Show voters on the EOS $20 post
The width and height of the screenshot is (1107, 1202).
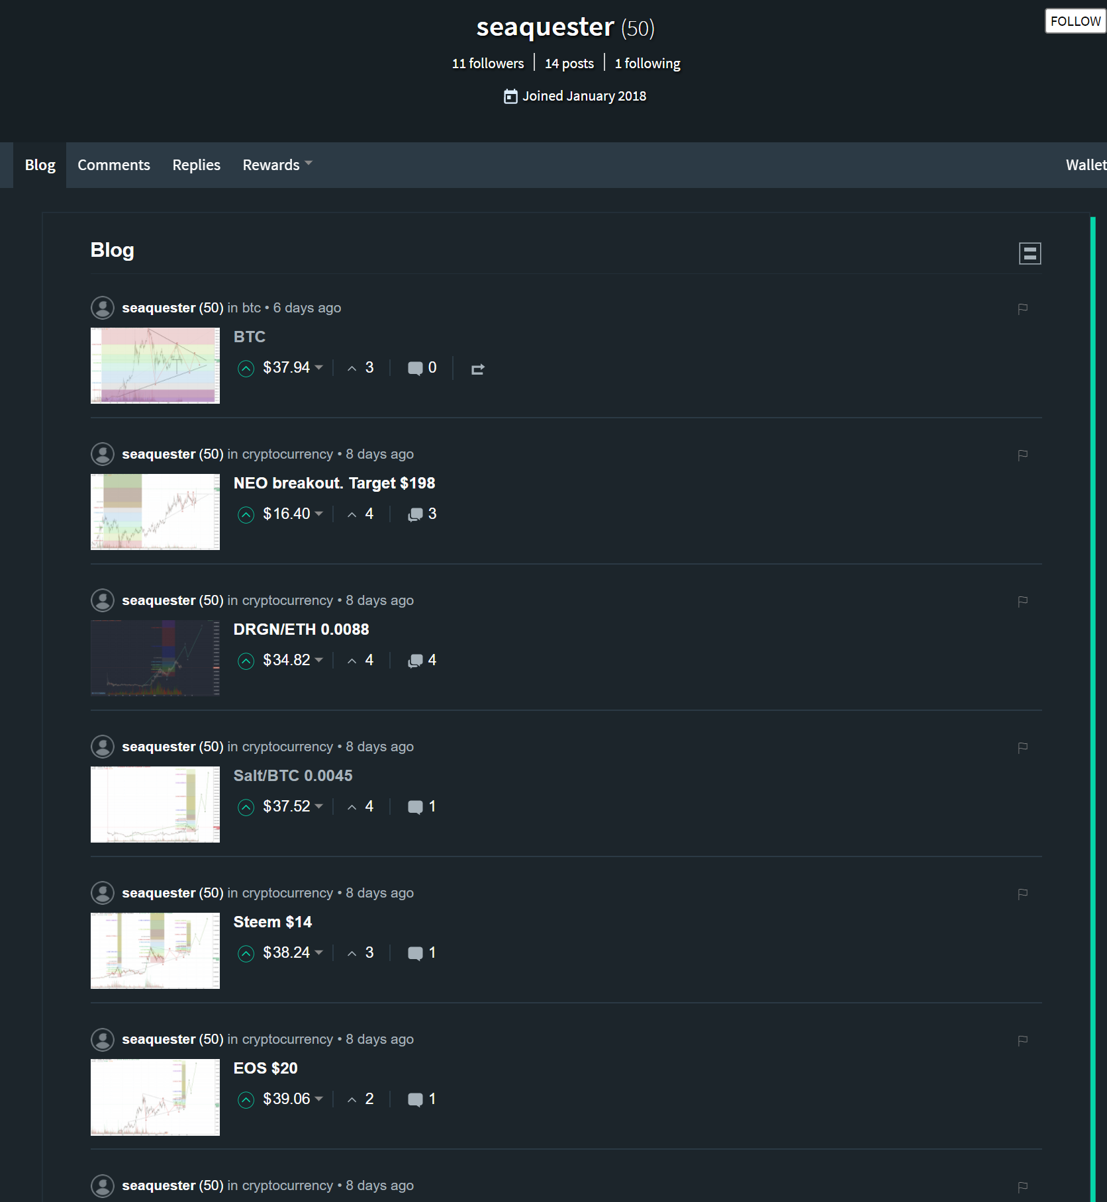[361, 1099]
